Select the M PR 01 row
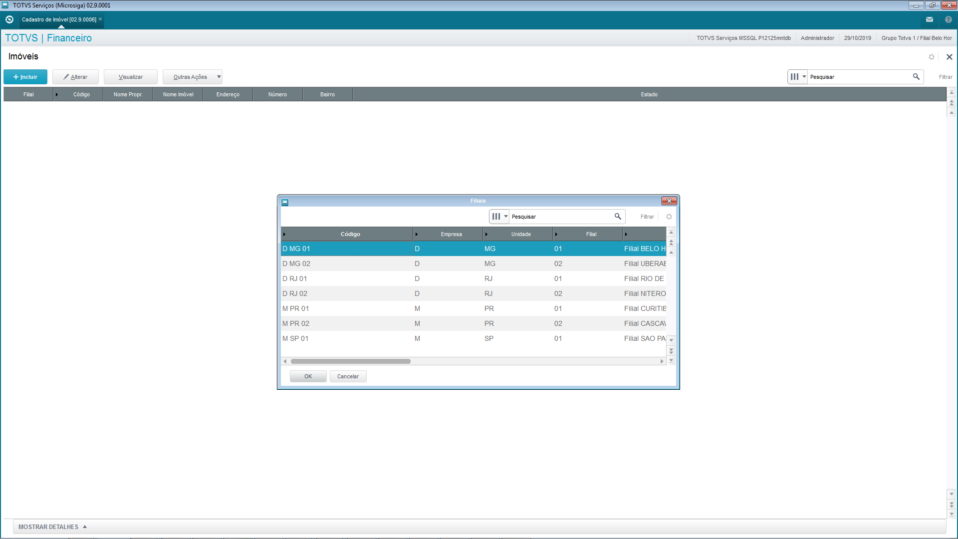The image size is (958, 539). [x=295, y=308]
